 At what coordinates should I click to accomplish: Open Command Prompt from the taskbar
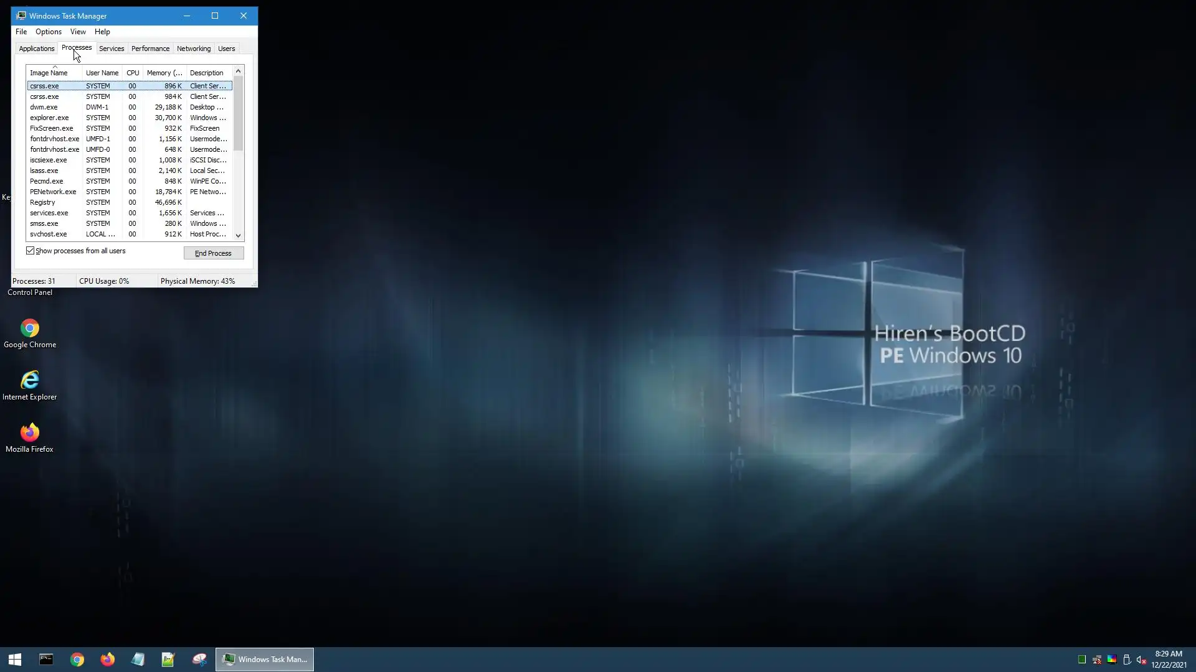[x=46, y=660]
